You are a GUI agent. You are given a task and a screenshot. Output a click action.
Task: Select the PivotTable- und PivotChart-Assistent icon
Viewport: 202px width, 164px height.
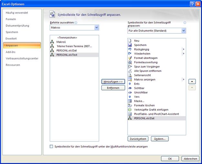point(130,114)
